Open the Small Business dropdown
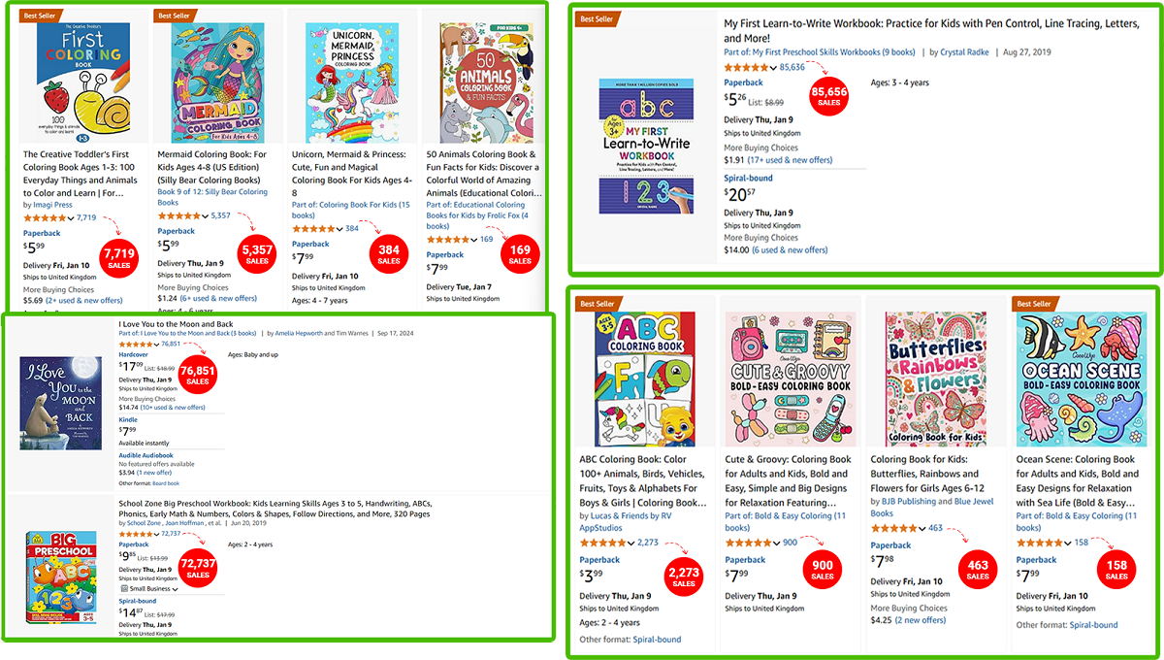This screenshot has height=660, width=1164. (x=149, y=588)
